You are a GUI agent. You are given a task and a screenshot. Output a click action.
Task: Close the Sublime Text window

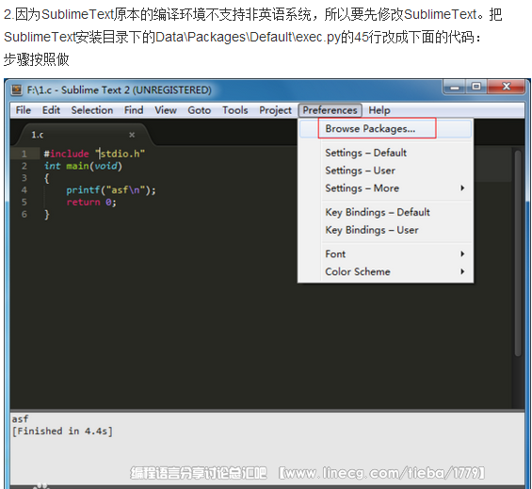(x=507, y=87)
